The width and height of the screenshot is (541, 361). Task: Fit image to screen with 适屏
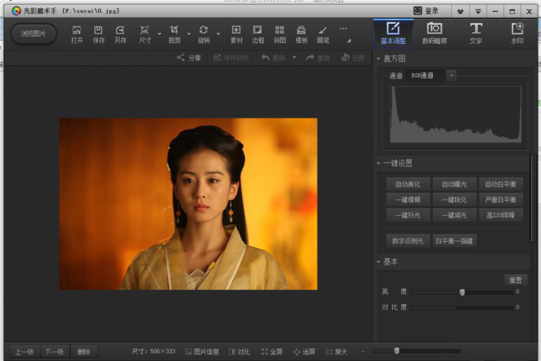point(304,352)
